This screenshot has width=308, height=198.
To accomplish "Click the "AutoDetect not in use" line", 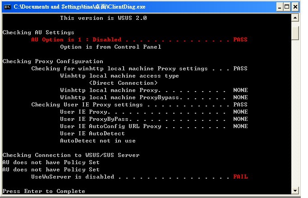I will click(x=98, y=141).
